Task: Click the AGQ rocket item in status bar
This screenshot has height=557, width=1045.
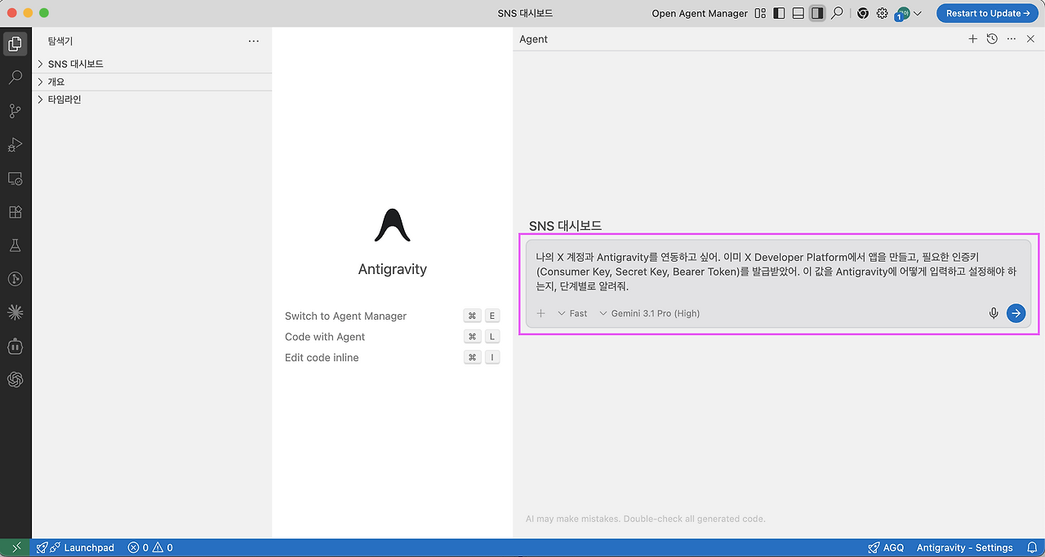Action: [886, 547]
